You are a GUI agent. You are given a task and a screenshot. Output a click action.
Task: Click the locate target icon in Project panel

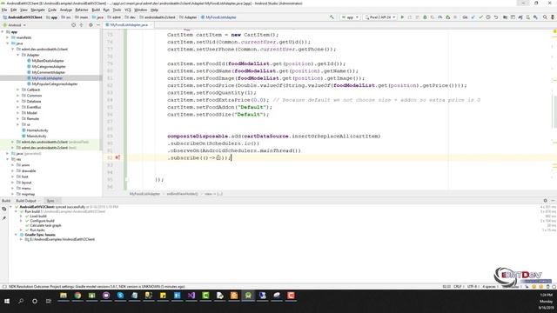coord(73,25)
